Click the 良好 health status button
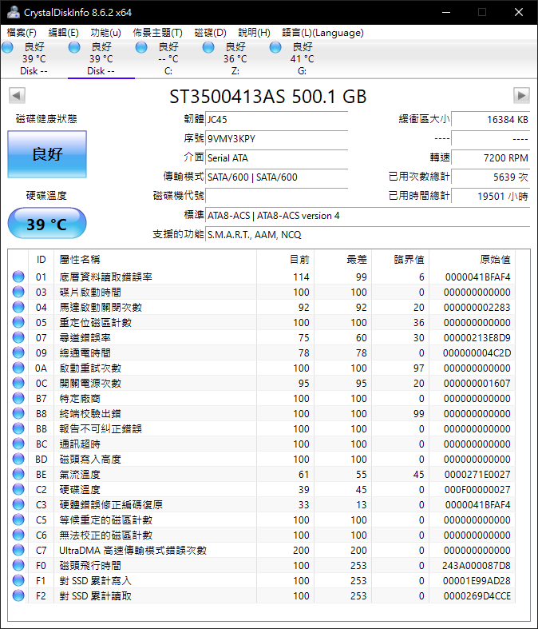Viewport: 538px width, 629px height. coord(47,154)
